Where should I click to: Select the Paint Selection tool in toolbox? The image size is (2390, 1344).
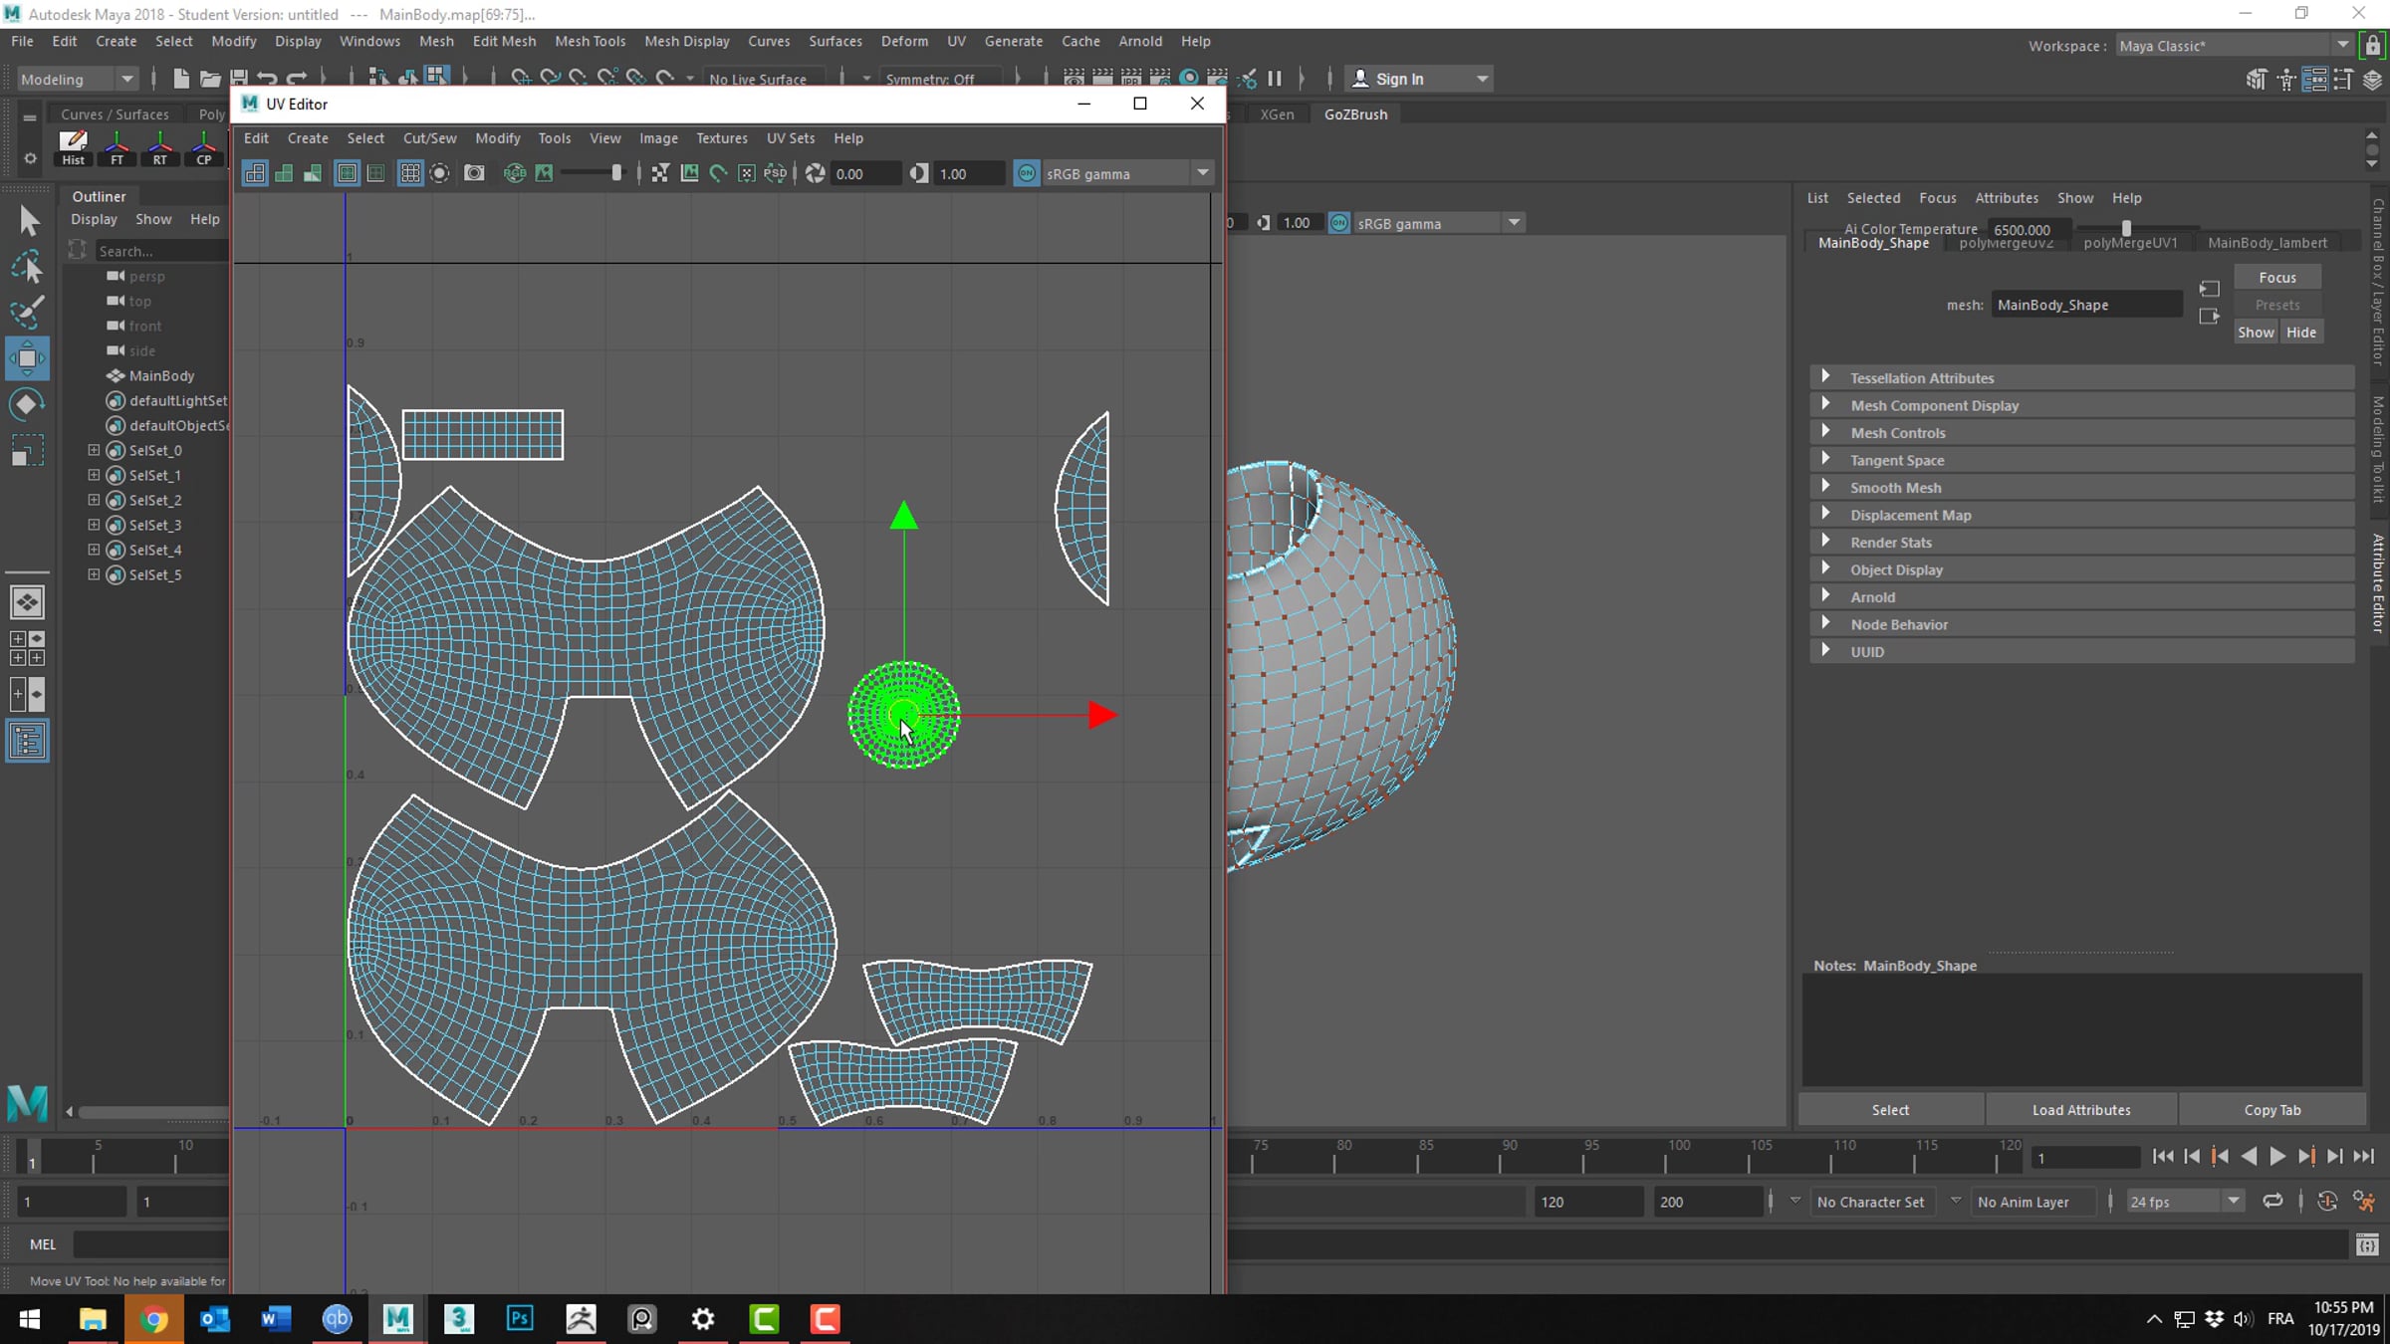coord(27,313)
